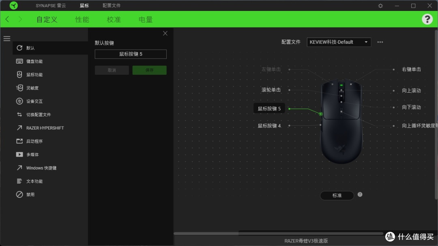Click the 禁用 disable icon

click(x=19, y=195)
